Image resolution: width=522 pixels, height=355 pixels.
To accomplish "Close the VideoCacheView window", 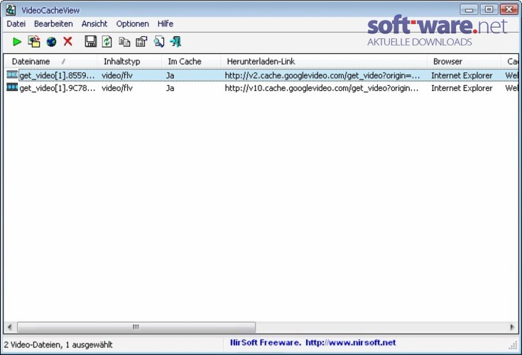I will (509, 9).
